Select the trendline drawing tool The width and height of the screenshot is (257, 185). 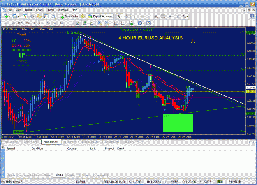click(149, 16)
